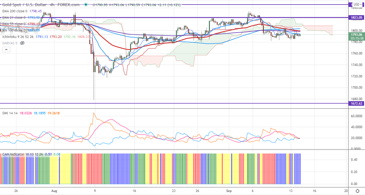Click the 0.20 CAM axis label
Viewport: 365px width, 195px height.
point(354,172)
